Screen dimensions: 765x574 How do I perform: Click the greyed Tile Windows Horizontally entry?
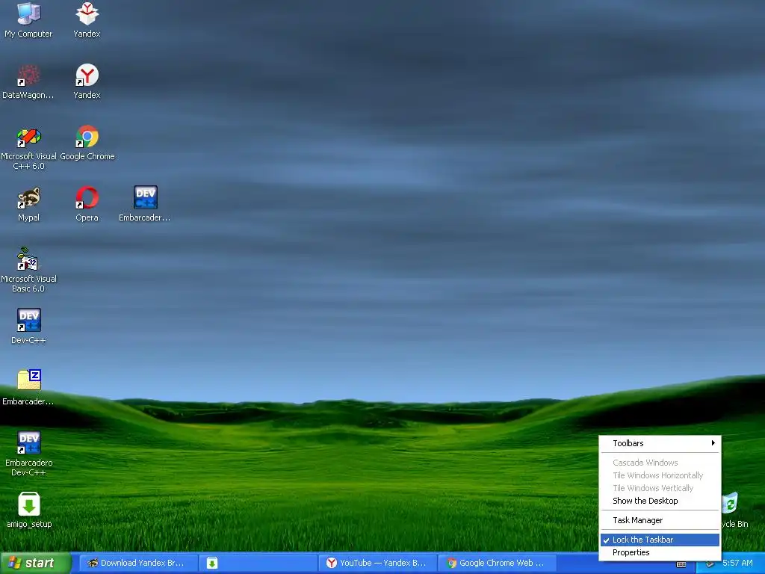(x=660, y=475)
